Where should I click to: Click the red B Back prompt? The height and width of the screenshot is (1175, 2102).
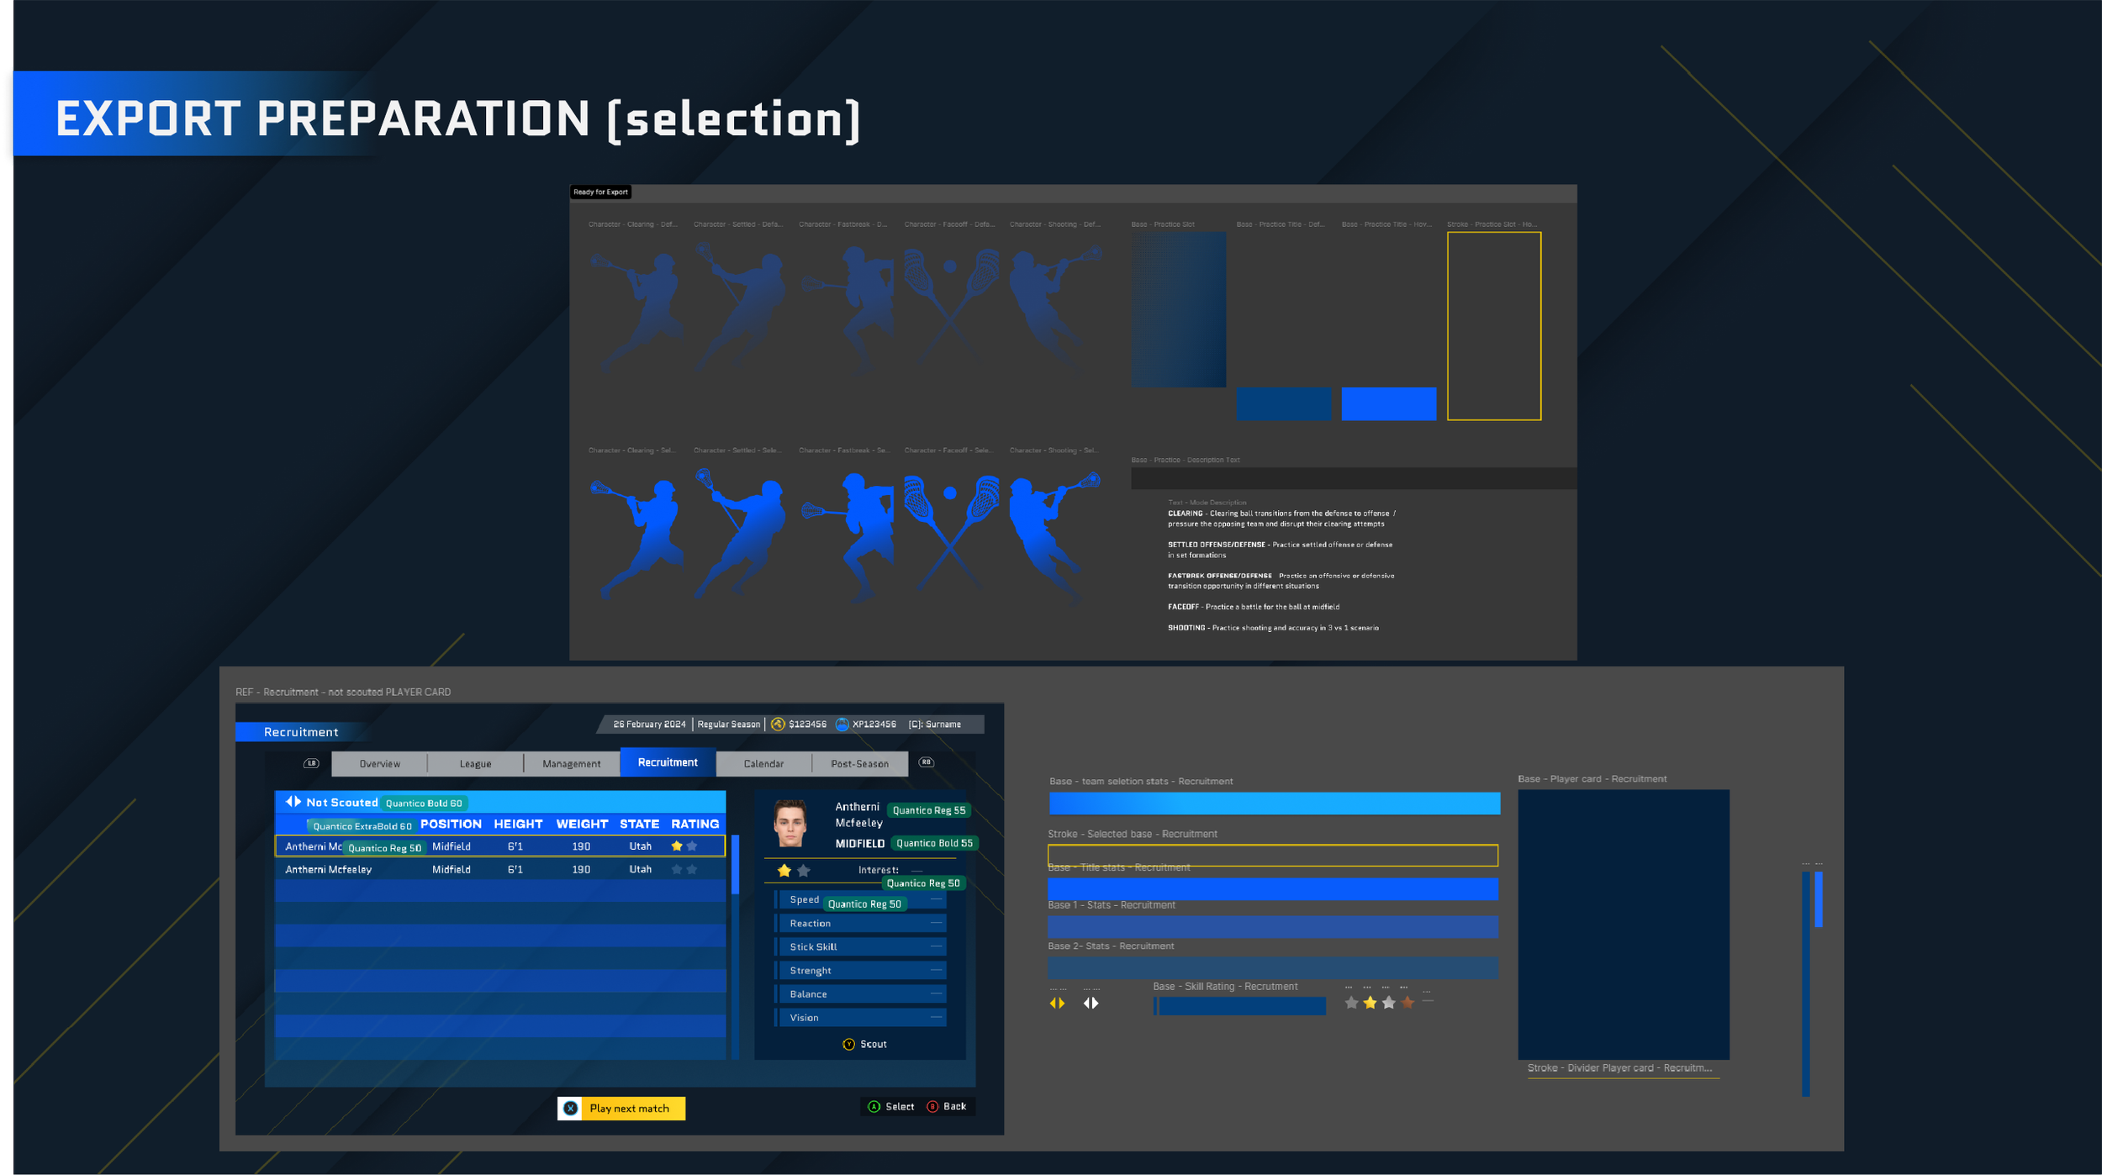coord(947,1107)
